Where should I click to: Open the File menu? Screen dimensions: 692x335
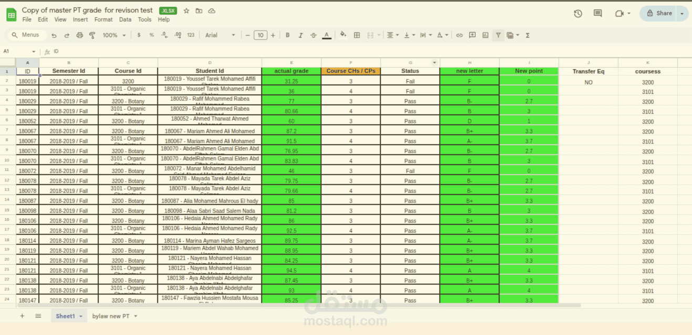pos(27,19)
